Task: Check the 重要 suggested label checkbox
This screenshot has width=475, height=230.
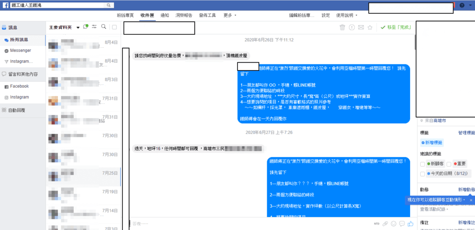Action: (449, 164)
